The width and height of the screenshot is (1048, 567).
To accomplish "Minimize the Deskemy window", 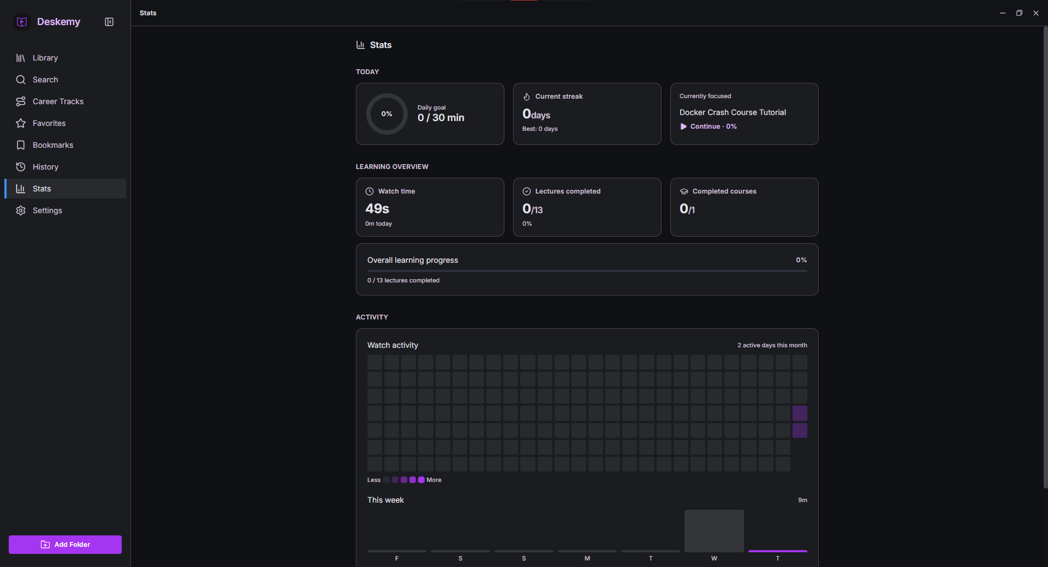I will coord(1003,13).
